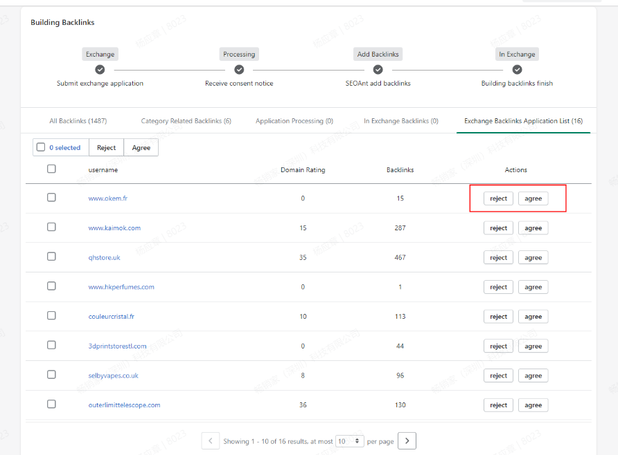Image resolution: width=618 pixels, height=455 pixels.
Task: Click the bulk Reject button
Action: [107, 147]
